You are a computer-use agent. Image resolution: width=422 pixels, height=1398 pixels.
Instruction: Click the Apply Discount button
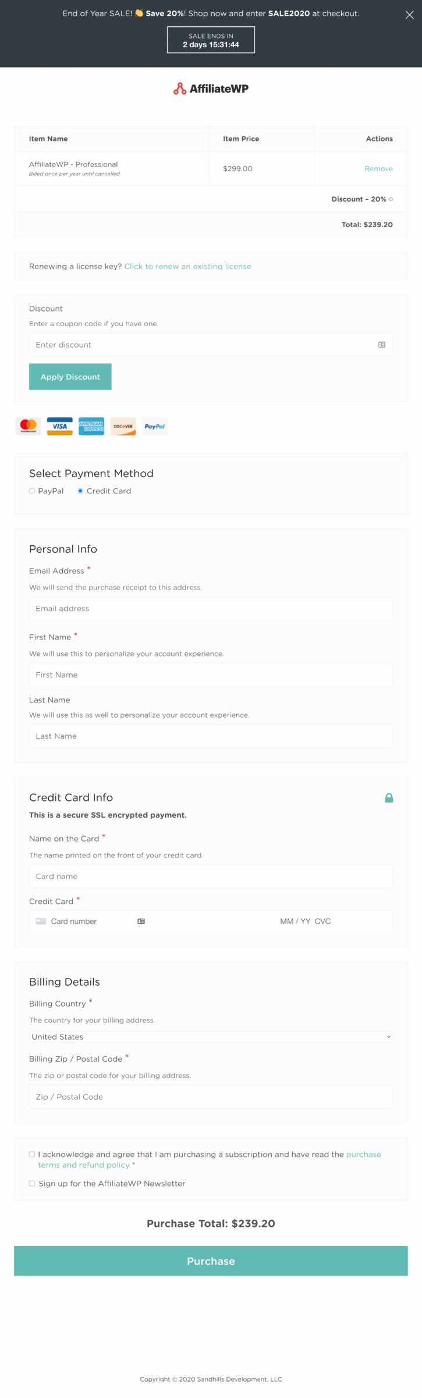click(70, 377)
